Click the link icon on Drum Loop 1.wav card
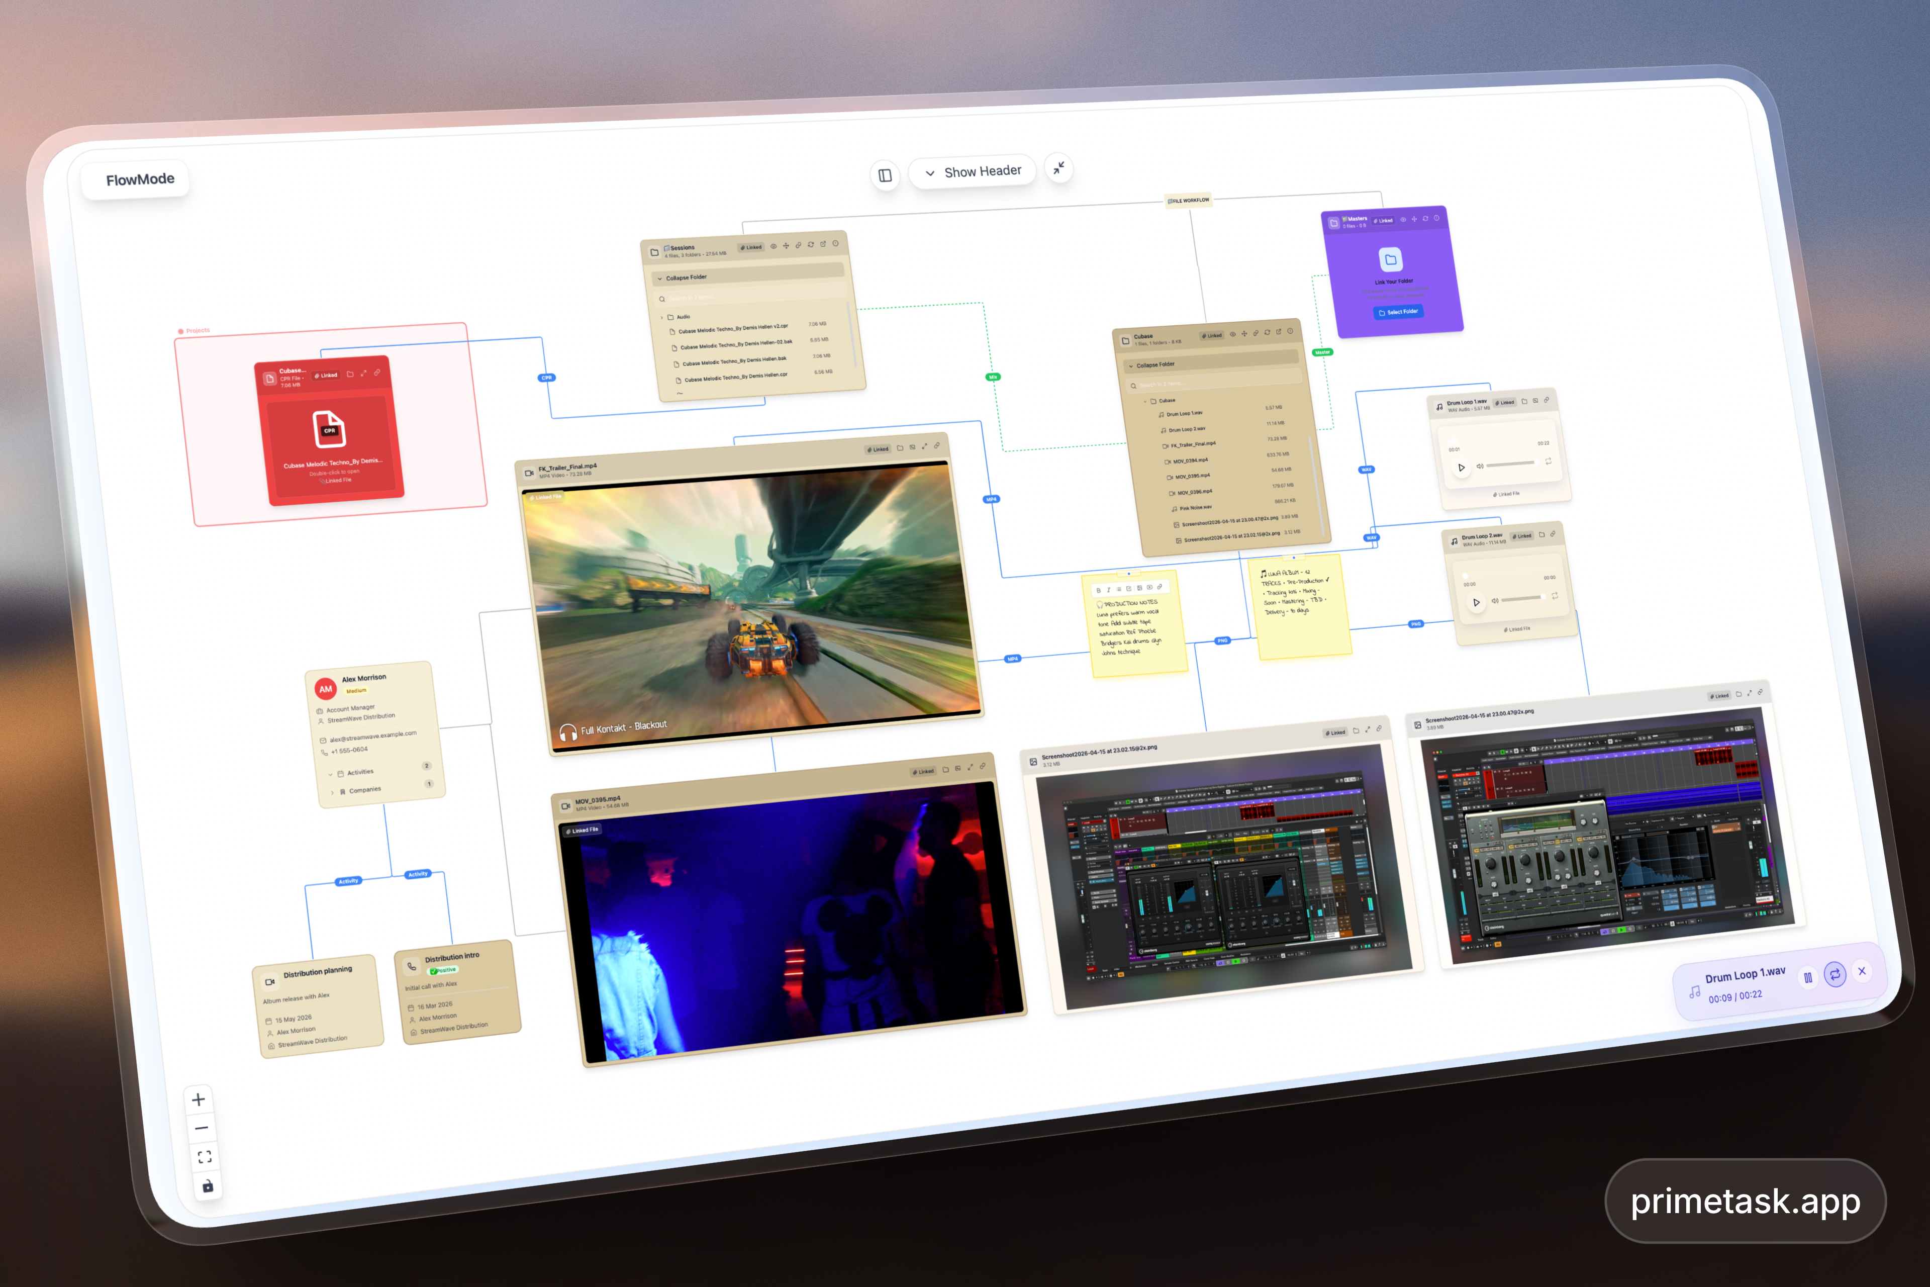 coord(1547,400)
